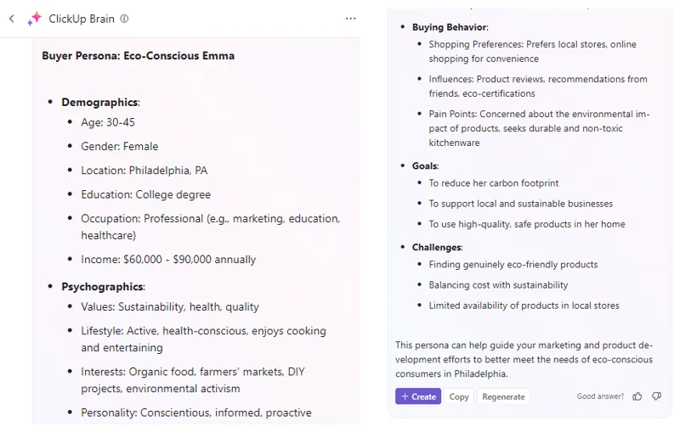Open the three-dot more options menu
Image resolution: width=680 pixels, height=432 pixels.
click(x=350, y=19)
